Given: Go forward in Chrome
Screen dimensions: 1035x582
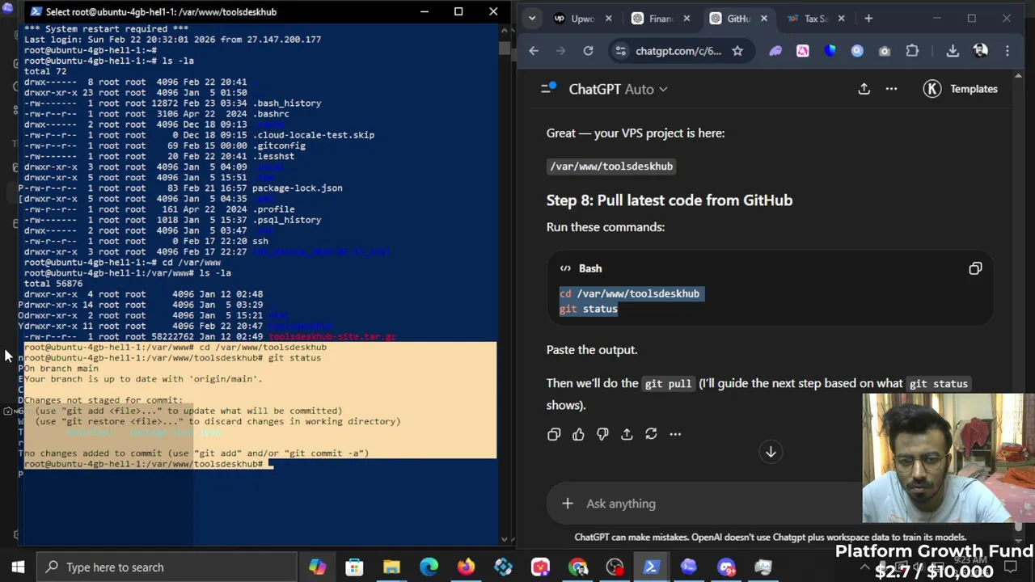Looking at the screenshot, I should (x=560, y=50).
